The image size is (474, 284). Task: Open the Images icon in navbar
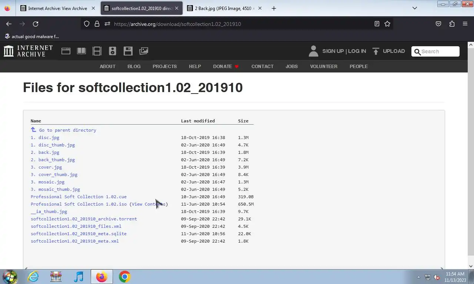[144, 51]
